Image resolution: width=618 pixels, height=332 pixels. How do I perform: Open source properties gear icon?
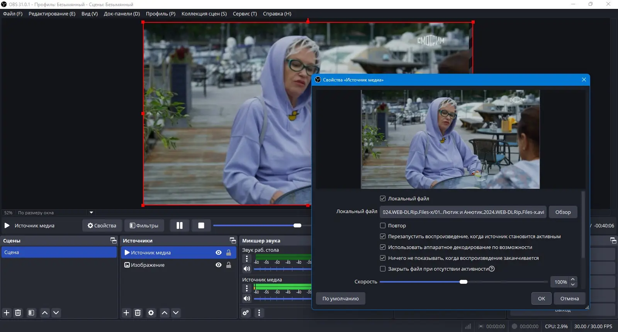point(151,313)
